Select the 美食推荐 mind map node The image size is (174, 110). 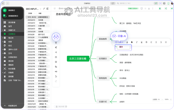click(x=103, y=39)
